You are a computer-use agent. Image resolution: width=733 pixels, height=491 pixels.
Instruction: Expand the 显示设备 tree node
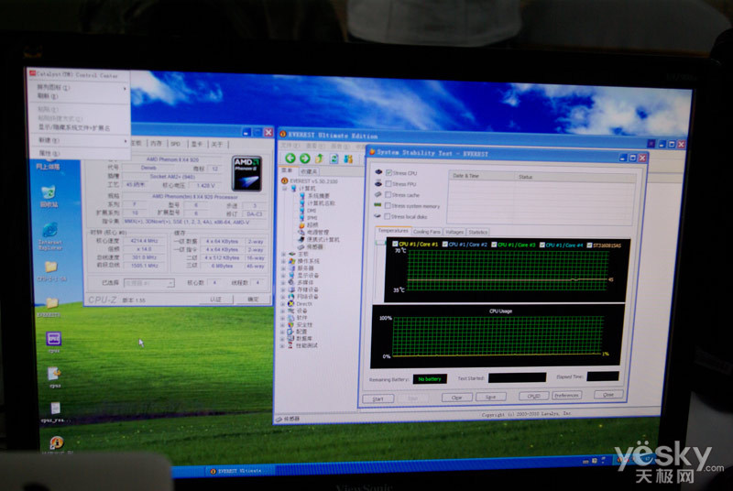283,275
